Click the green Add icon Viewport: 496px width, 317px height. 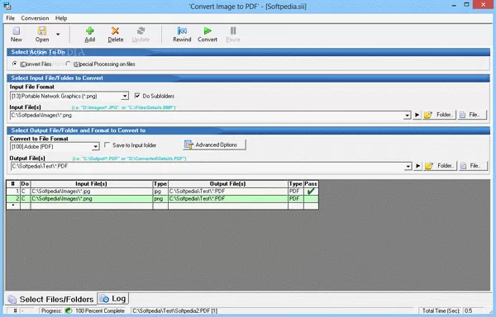point(90,31)
